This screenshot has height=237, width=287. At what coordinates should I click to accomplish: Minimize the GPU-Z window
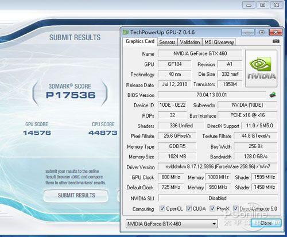(248, 33)
